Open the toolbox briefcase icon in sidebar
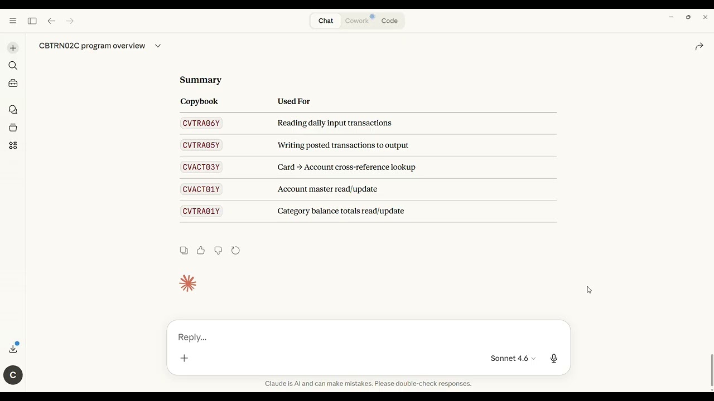This screenshot has width=714, height=401. [x=13, y=84]
